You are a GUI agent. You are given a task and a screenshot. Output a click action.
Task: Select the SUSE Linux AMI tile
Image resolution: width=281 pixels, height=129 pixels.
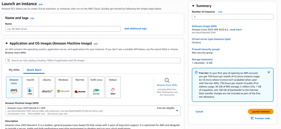[x=96, y=87]
